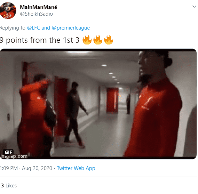This screenshot has height=194, width=198.
Task: Open the tweet options chevron menu
Action: pos(194,7)
